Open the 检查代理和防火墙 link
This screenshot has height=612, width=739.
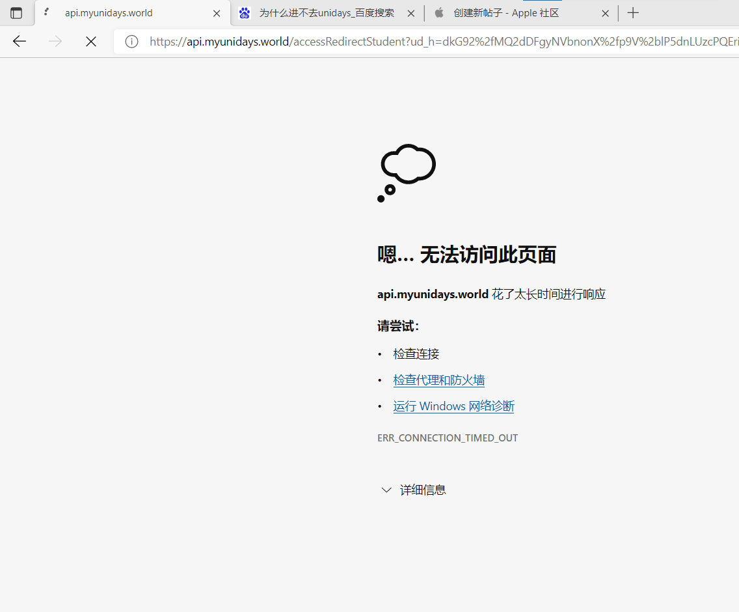tap(438, 380)
